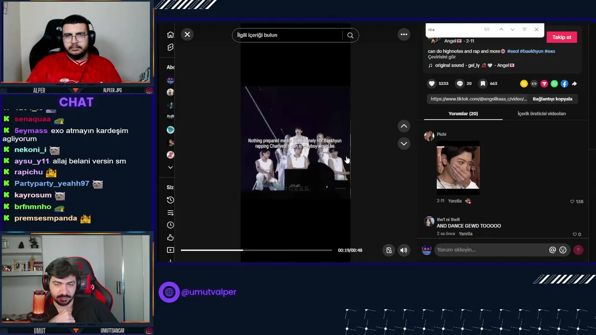This screenshot has width=596, height=335.
Task: Open the History icon in the sidebar
Action: pos(170,200)
